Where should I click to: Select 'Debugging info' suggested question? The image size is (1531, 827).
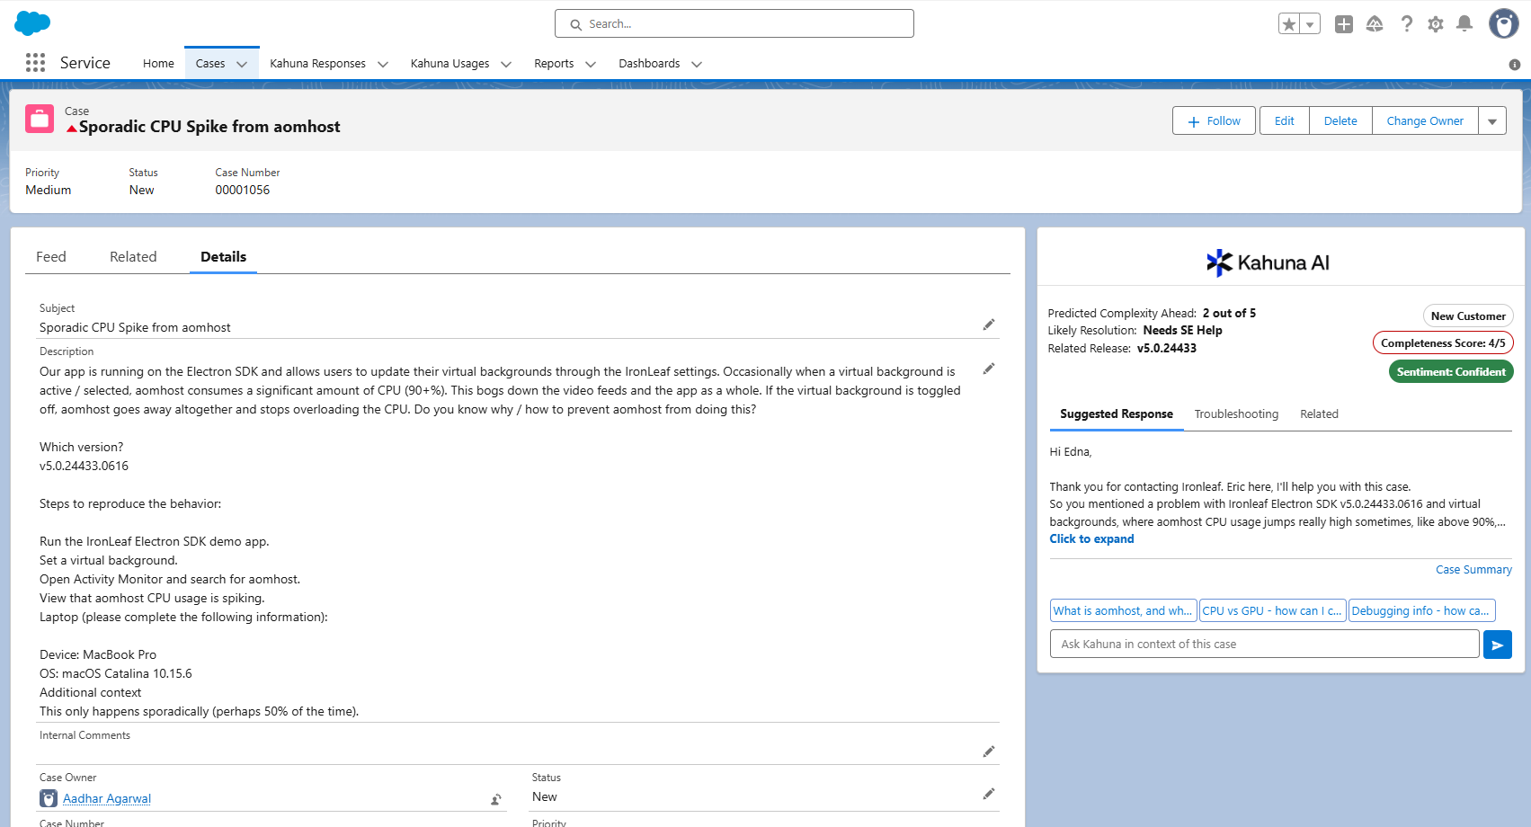1421,610
